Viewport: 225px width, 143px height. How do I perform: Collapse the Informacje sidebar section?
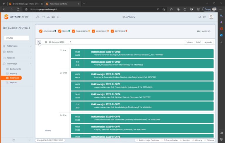click(x=17, y=64)
